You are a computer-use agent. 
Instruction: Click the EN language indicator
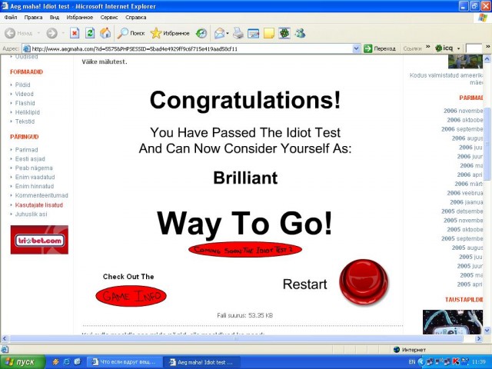point(412,362)
